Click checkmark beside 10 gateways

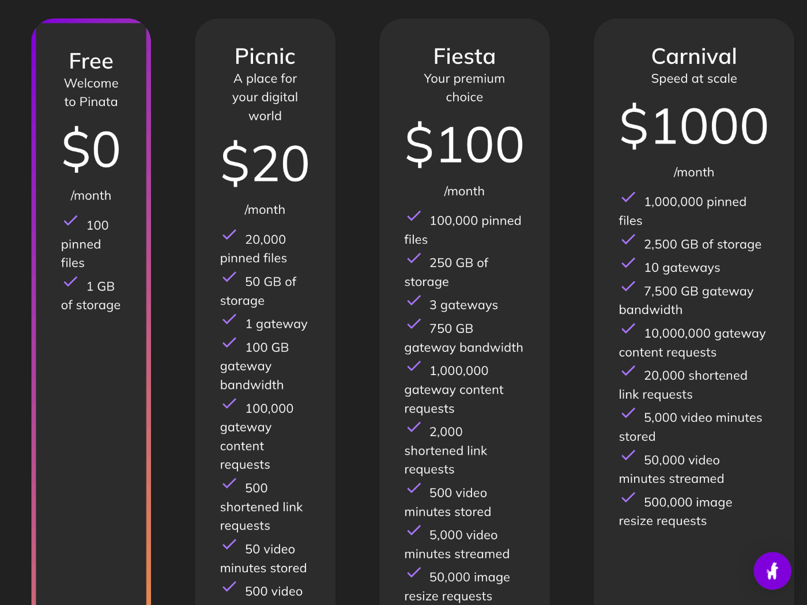point(628,263)
